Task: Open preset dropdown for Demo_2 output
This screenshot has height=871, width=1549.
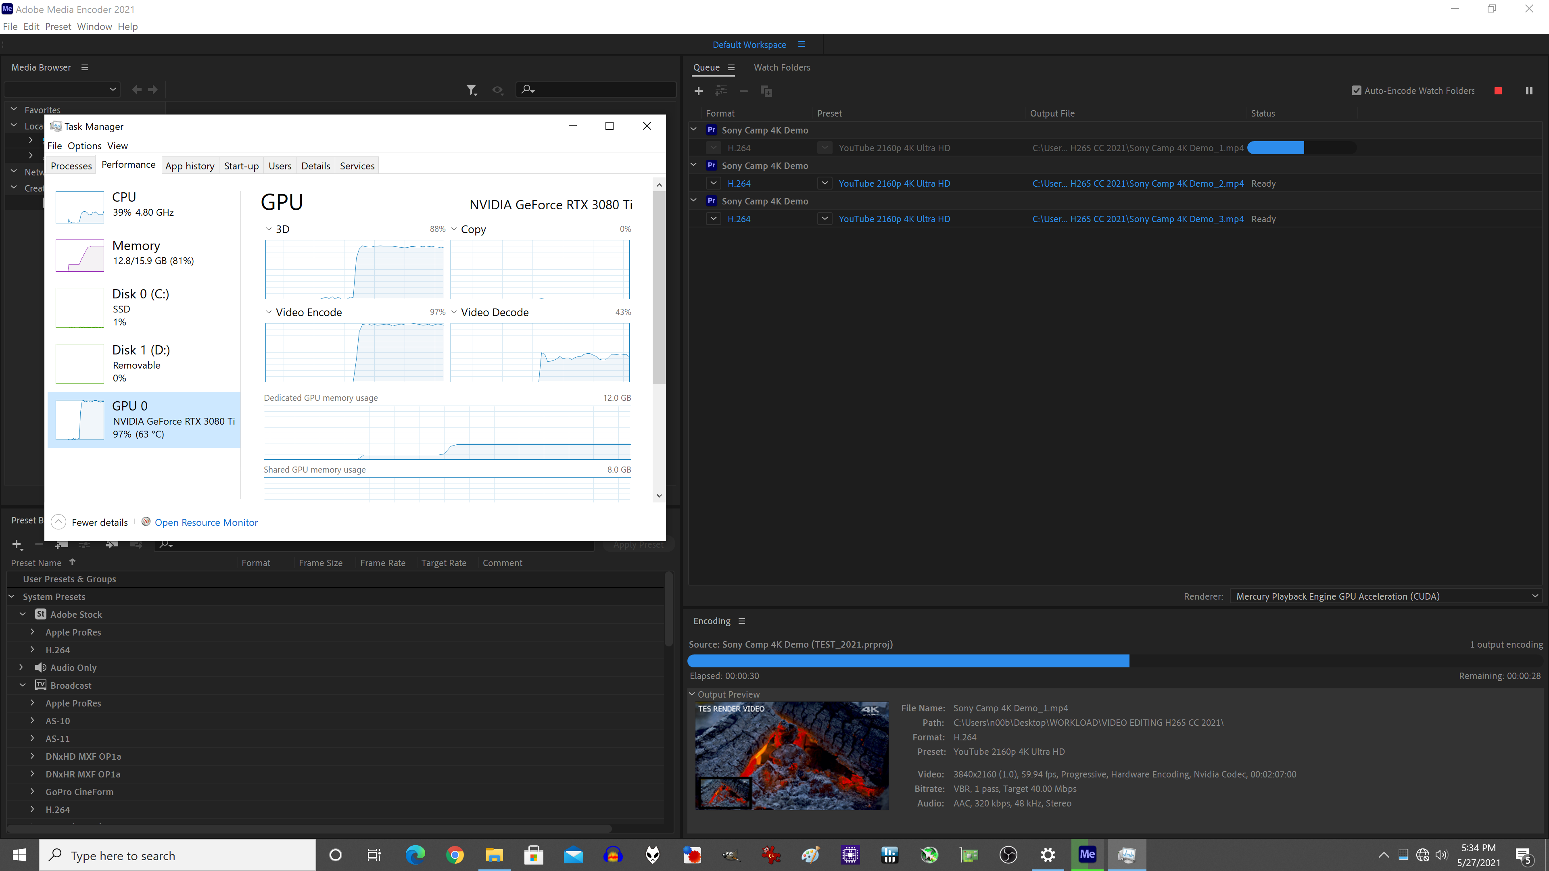Action: pyautogui.click(x=825, y=183)
